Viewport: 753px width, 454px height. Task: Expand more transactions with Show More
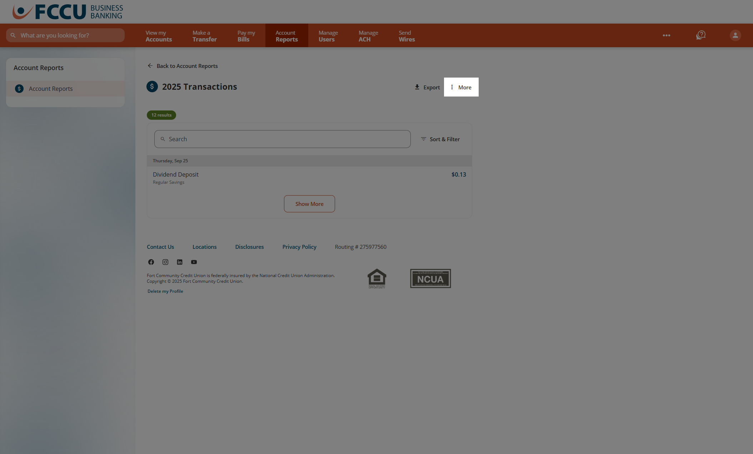(x=309, y=204)
